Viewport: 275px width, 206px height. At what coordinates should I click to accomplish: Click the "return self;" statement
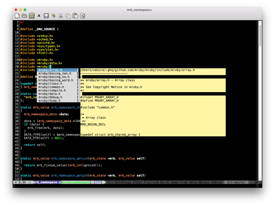[35, 145]
